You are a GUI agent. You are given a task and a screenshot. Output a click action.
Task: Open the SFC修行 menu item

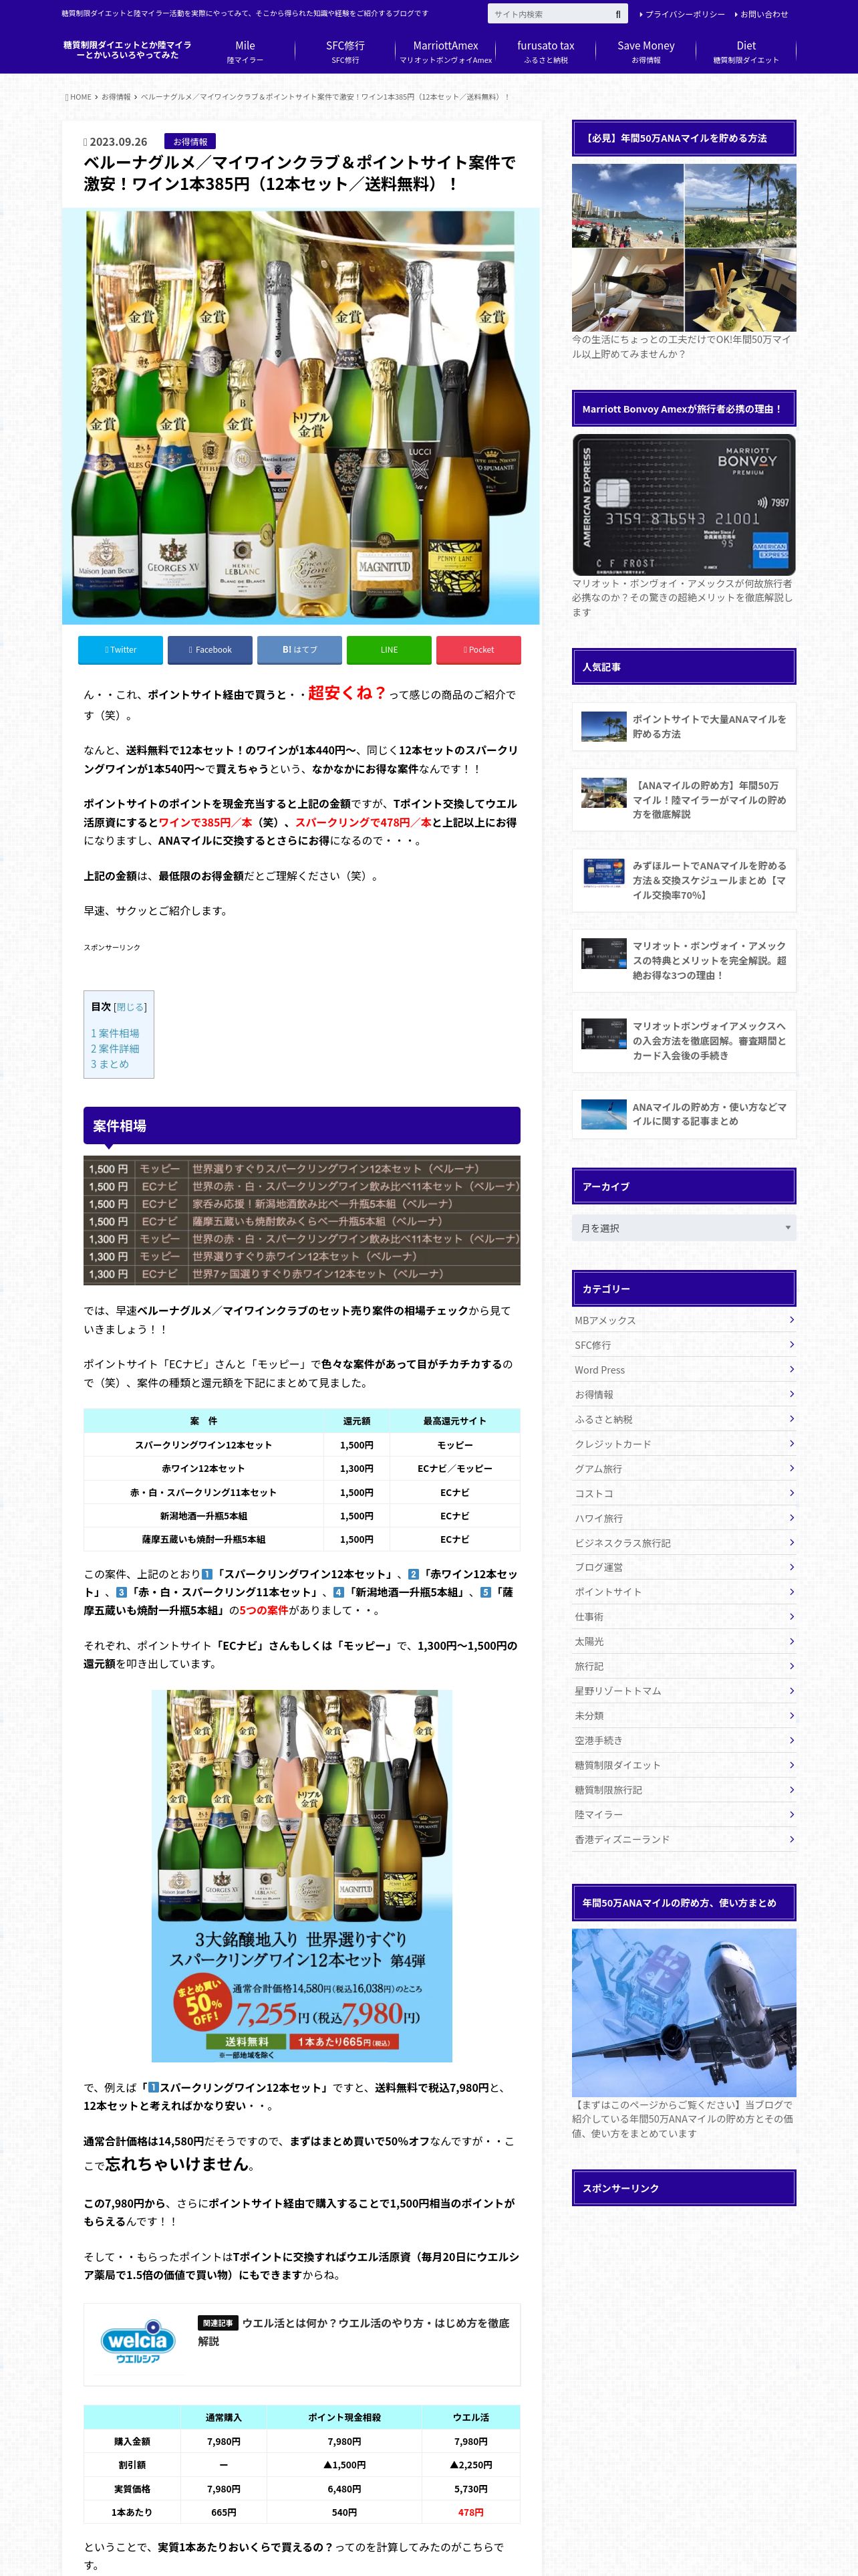click(345, 52)
